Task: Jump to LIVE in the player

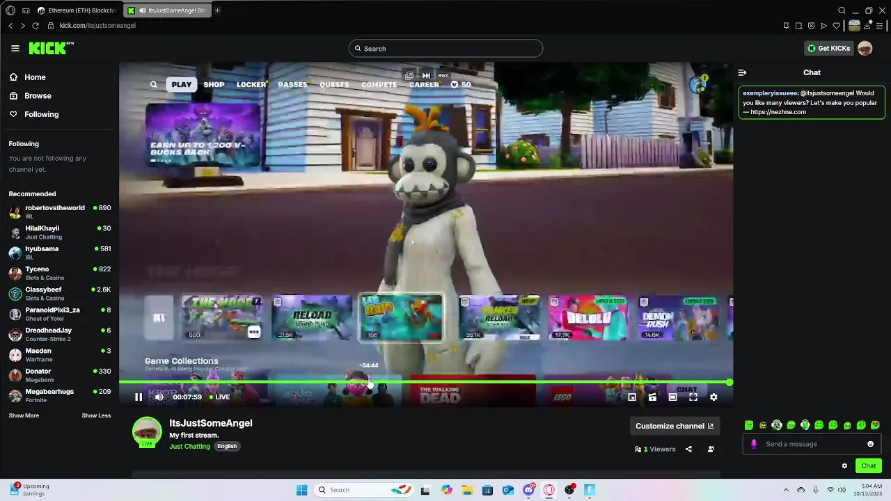Action: click(x=220, y=397)
